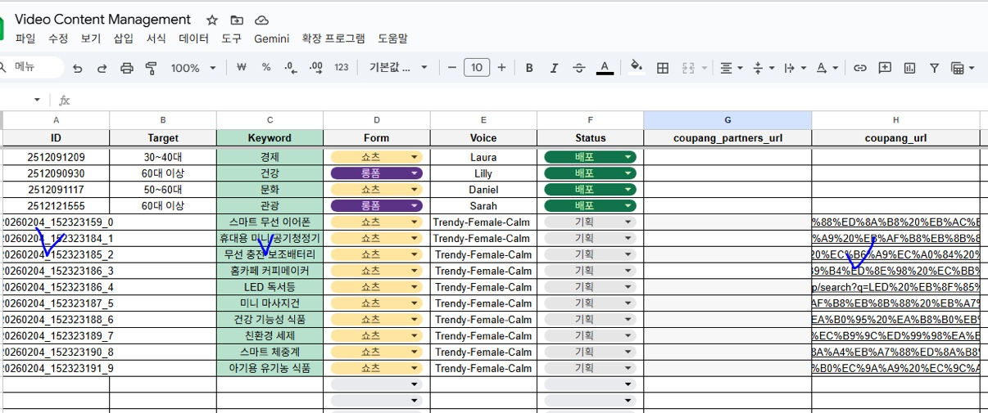Screen dimensions: 988x413
Task: Select column G header
Action: (x=727, y=120)
